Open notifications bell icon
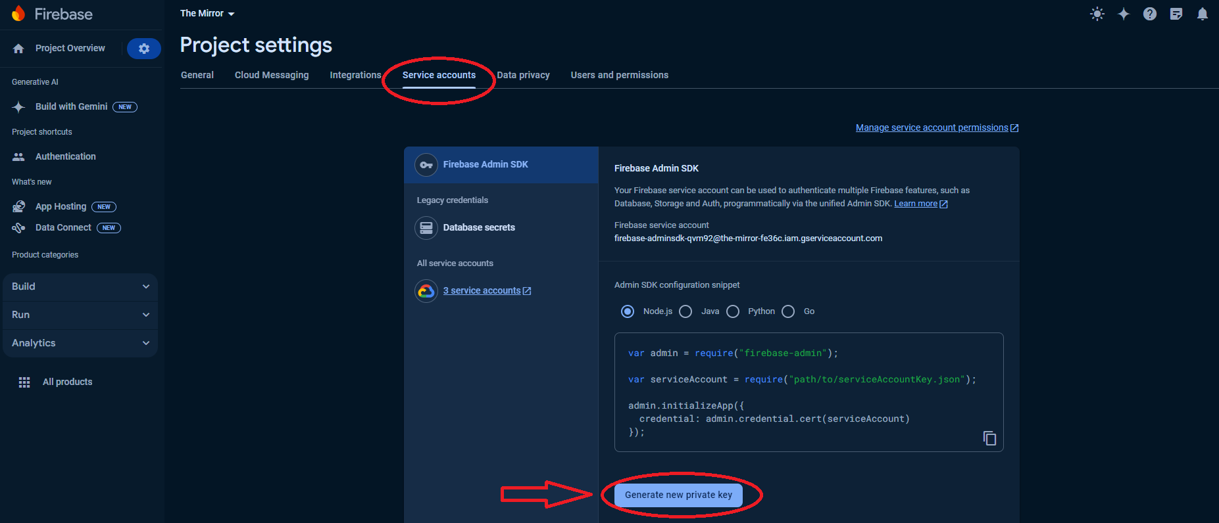 tap(1203, 14)
